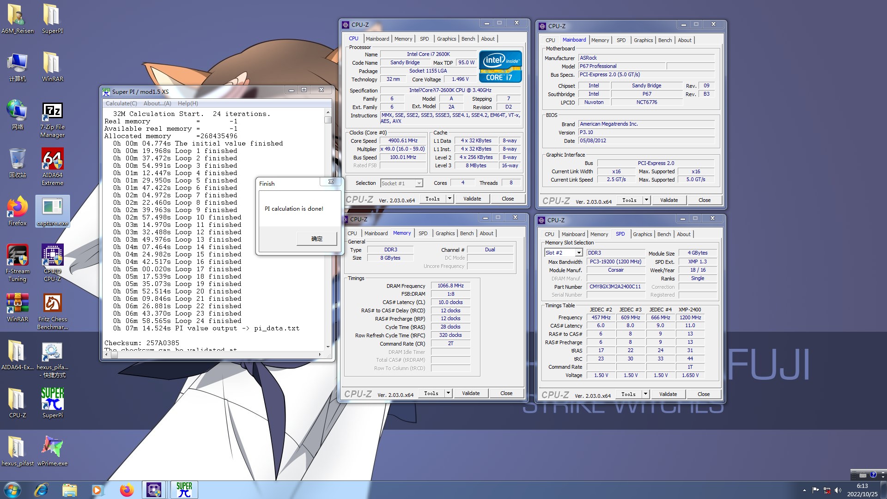The height and width of the screenshot is (499, 887).
Task: Click Part Number CMY8GX3M2A2400C11
Action: click(615, 286)
